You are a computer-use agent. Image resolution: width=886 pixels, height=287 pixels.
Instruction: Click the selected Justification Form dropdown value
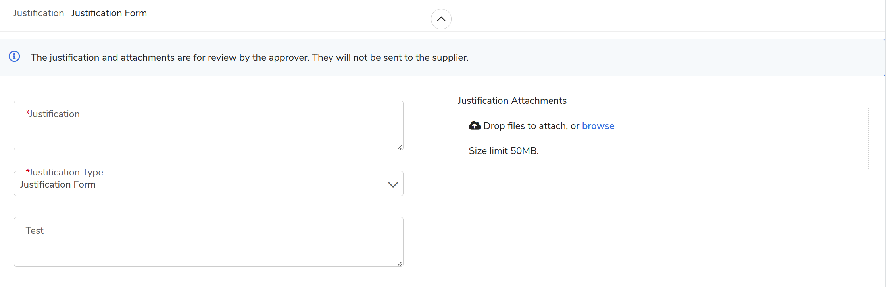click(x=58, y=185)
